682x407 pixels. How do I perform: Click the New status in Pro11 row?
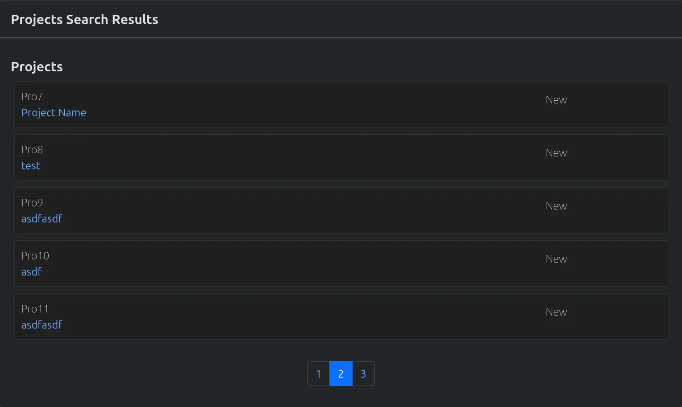(x=556, y=312)
